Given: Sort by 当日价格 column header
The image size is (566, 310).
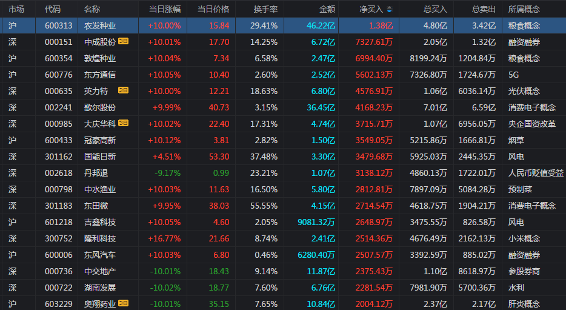Looking at the screenshot, I should [213, 9].
